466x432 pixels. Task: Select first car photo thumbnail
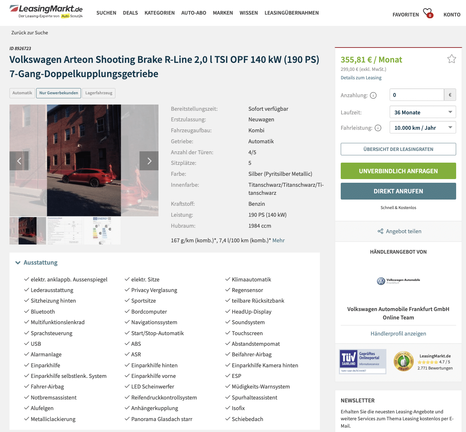click(x=28, y=231)
